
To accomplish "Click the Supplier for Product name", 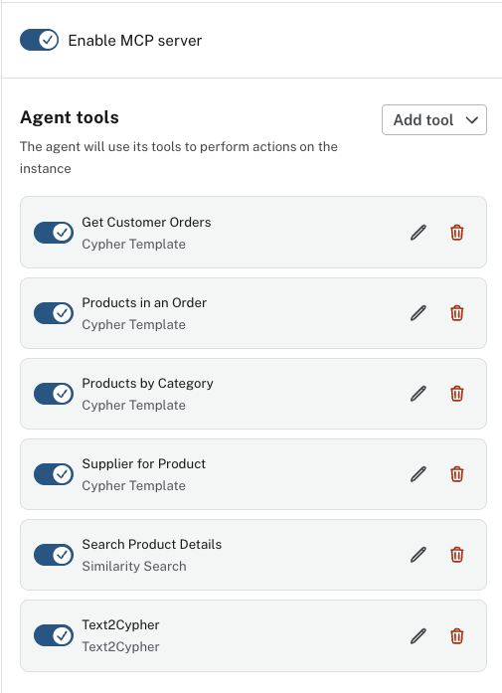I will [143, 463].
